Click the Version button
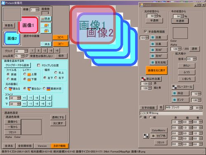 point(42,146)
